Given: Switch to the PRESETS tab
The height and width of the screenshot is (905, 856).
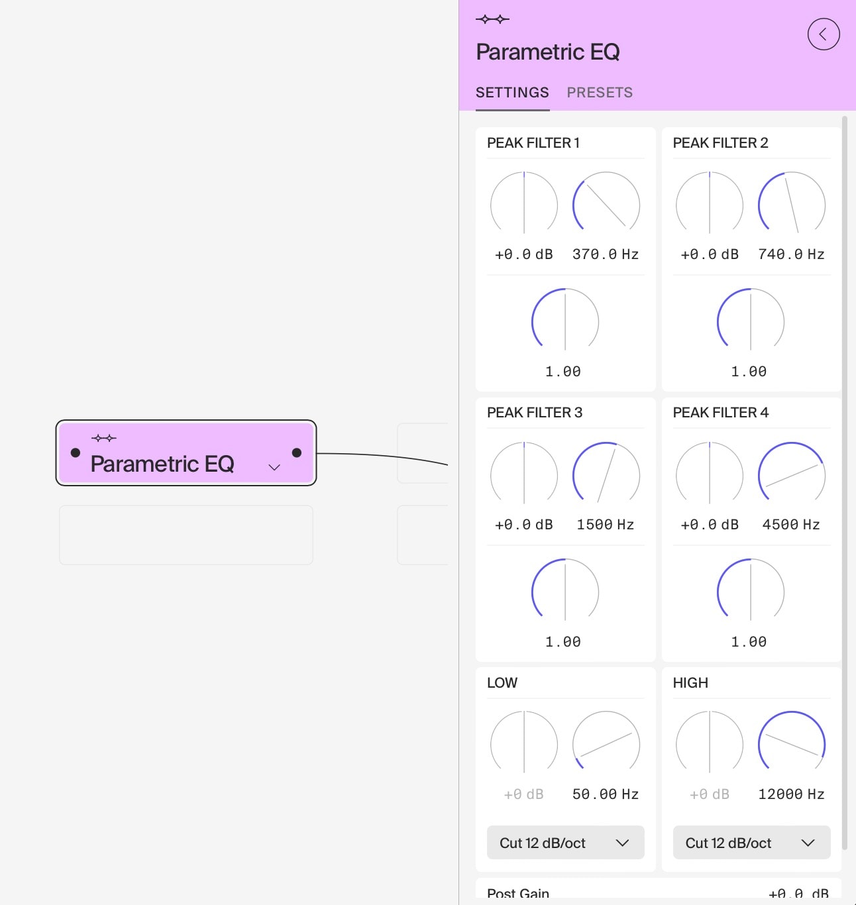Looking at the screenshot, I should point(600,92).
